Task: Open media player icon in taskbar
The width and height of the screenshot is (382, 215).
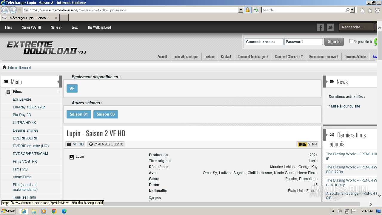Action: (44, 211)
